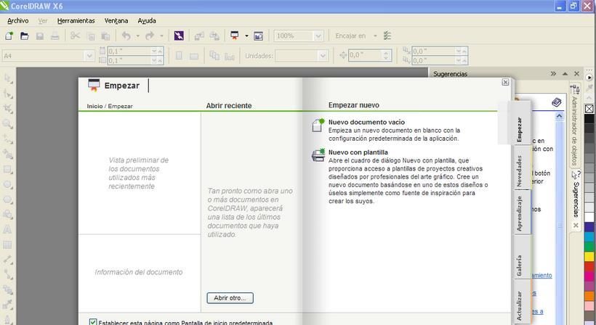
Task: Click the Save icon in the toolbar
Action: coord(39,36)
